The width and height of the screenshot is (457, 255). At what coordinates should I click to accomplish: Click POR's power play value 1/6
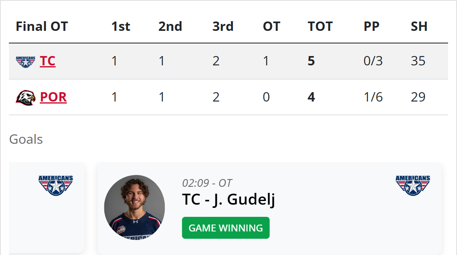click(x=373, y=97)
